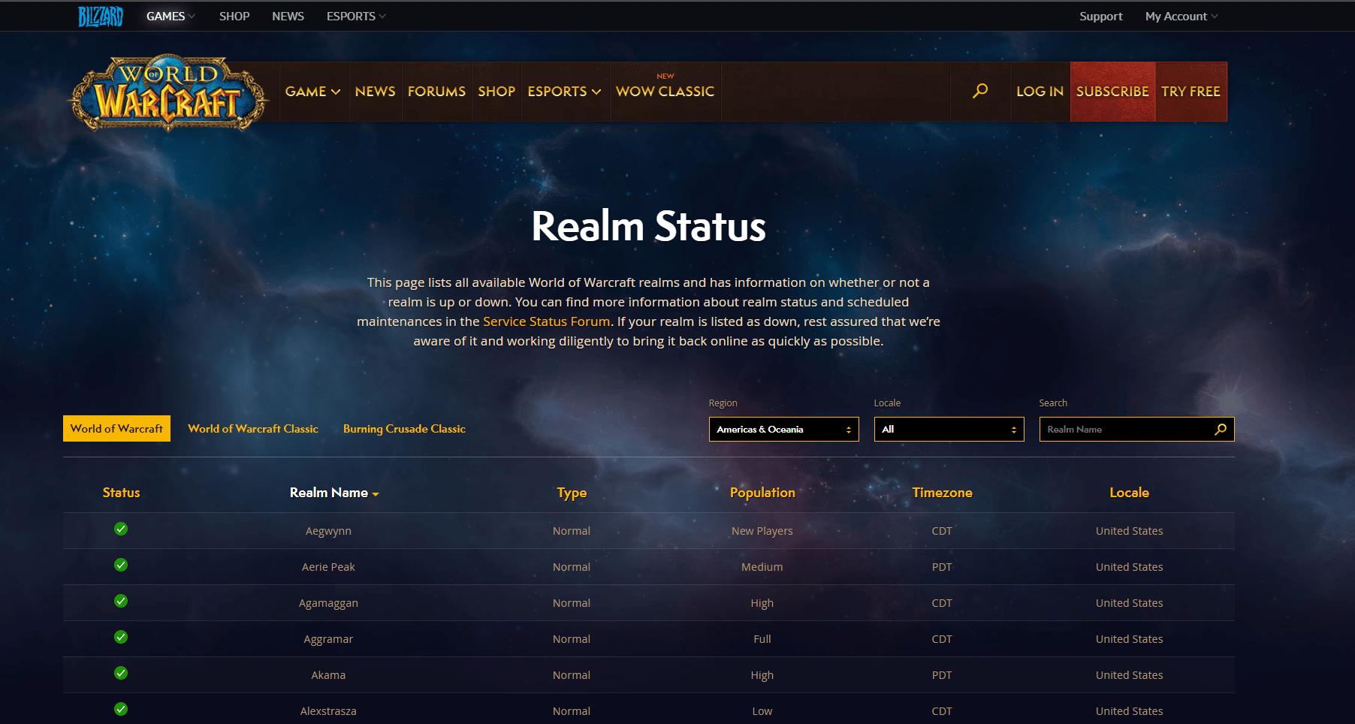
Task: Switch to Burning Crusade Classic tab
Action: (404, 429)
